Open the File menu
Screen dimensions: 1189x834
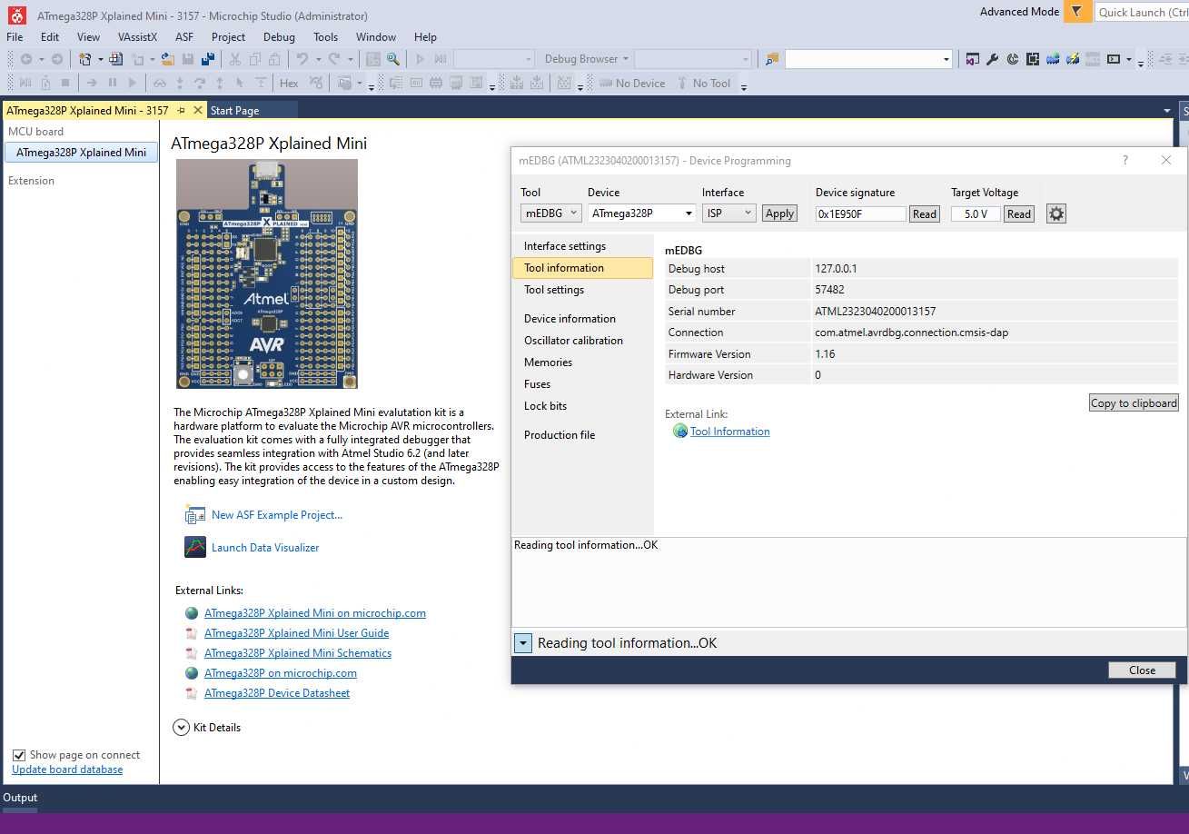click(15, 37)
